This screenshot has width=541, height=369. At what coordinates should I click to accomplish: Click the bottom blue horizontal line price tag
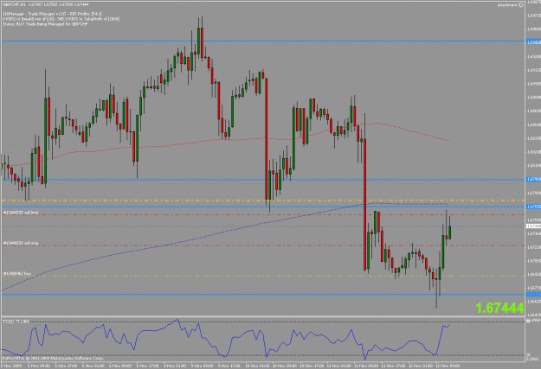coord(533,294)
